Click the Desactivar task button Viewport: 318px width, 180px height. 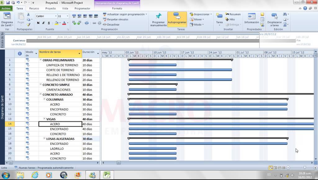[x=111, y=25]
